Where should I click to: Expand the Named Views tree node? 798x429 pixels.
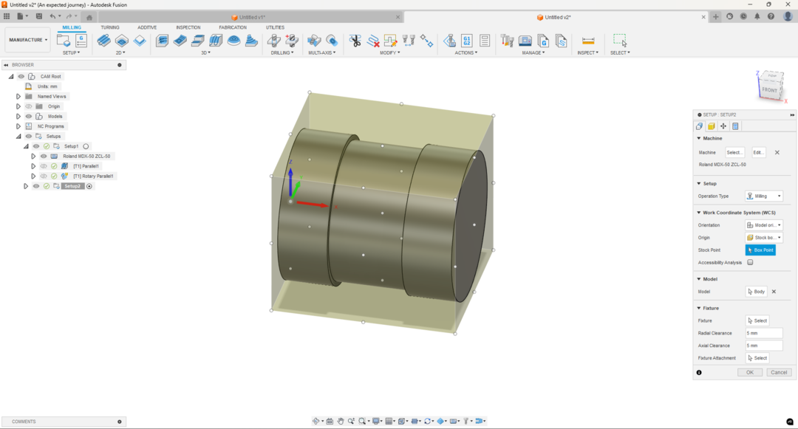(x=18, y=96)
